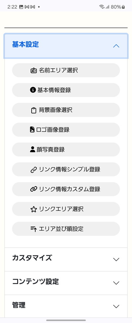Open the エリア並び順設定 button
Viewport: 132px width, 323px height.
[66, 229]
